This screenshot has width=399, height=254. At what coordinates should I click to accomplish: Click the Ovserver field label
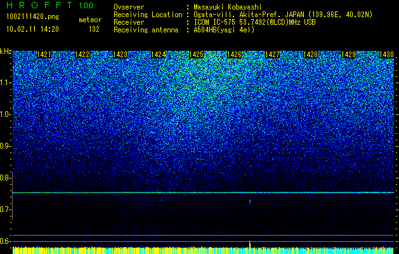pyautogui.click(x=129, y=7)
